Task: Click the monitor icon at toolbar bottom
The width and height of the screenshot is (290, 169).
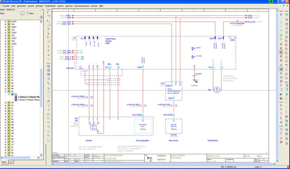Action: click(x=49, y=140)
